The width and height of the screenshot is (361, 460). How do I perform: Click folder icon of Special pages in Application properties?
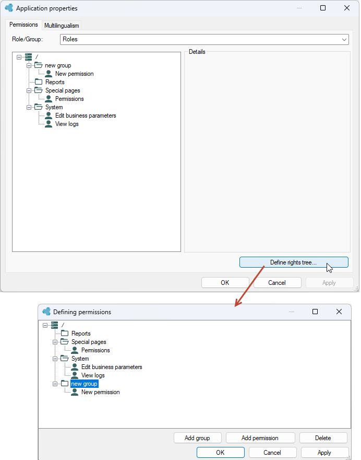point(39,90)
